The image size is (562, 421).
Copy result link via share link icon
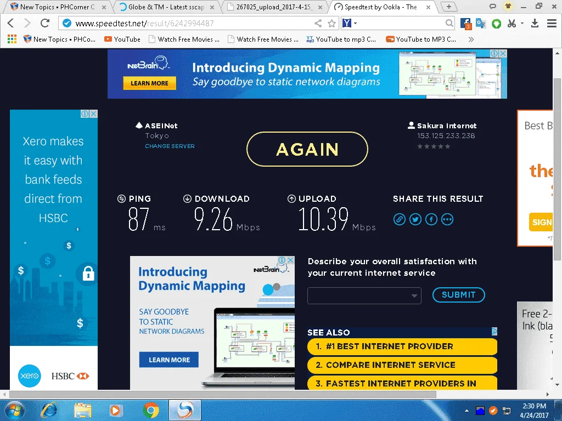pos(400,219)
